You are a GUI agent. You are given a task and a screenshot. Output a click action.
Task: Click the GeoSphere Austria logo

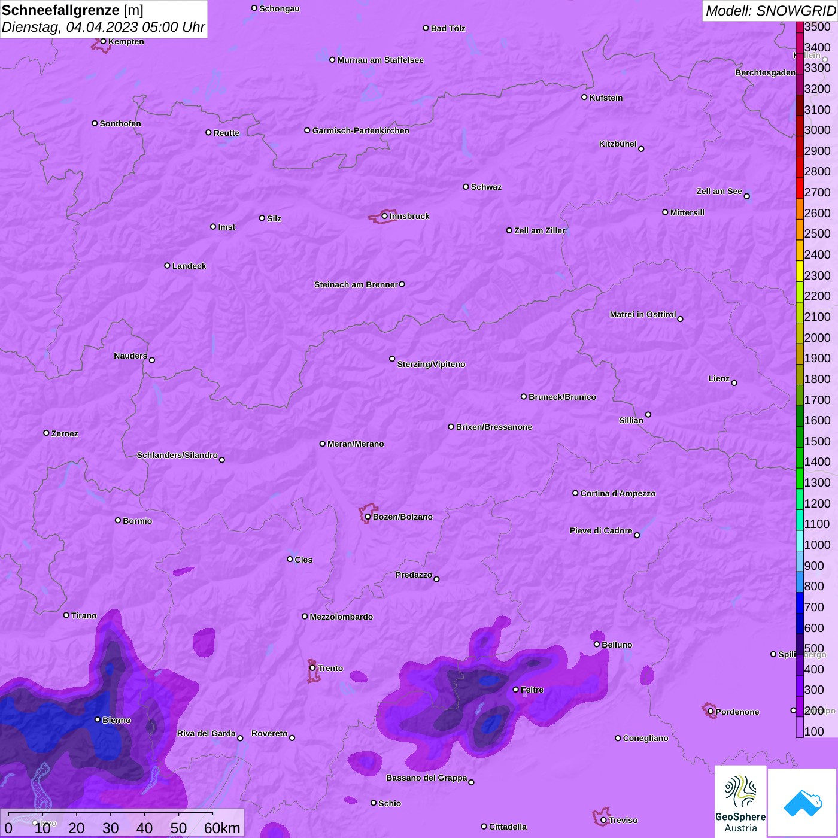click(x=740, y=801)
